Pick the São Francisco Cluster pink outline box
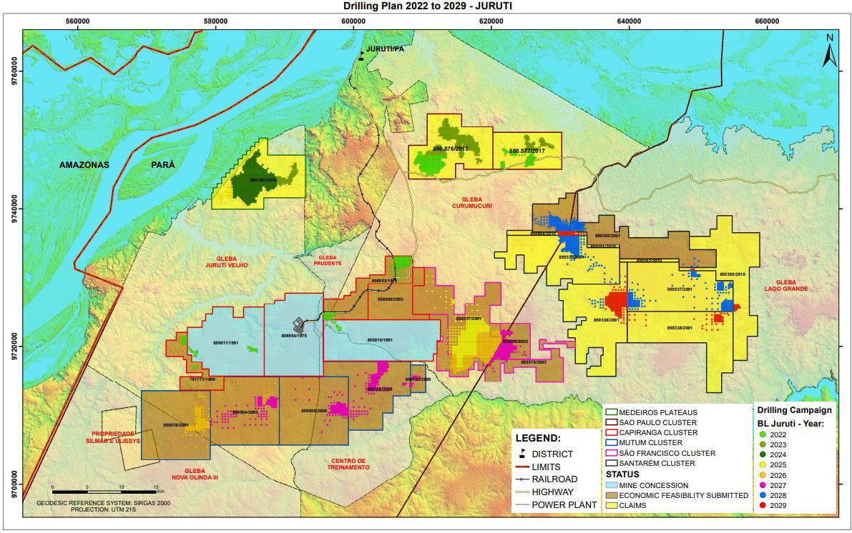The image size is (852, 533). pos(610,453)
